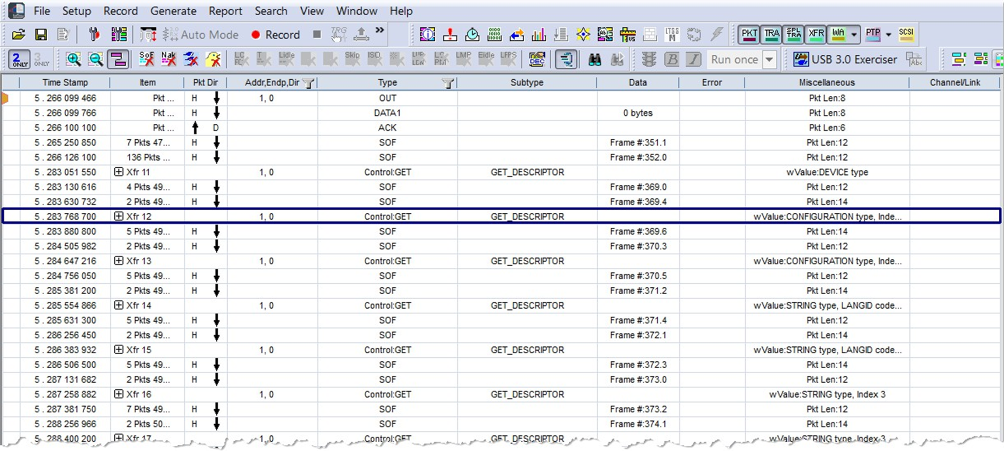The height and width of the screenshot is (451, 1004).
Task: Open the Bus Utilization bar chart icon
Action: pos(539,34)
